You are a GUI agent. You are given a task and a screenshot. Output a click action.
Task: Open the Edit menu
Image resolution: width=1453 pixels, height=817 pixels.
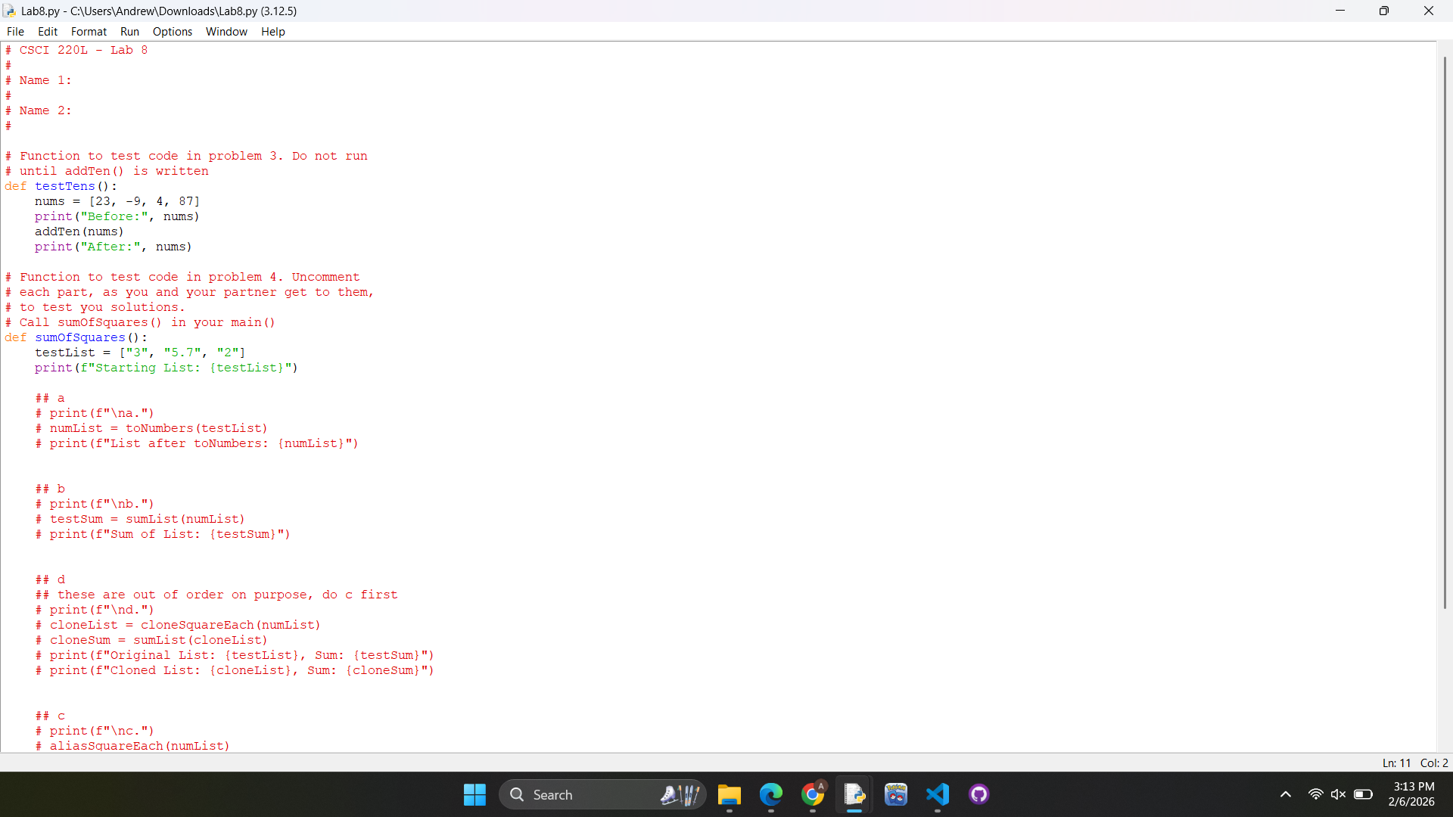point(48,32)
